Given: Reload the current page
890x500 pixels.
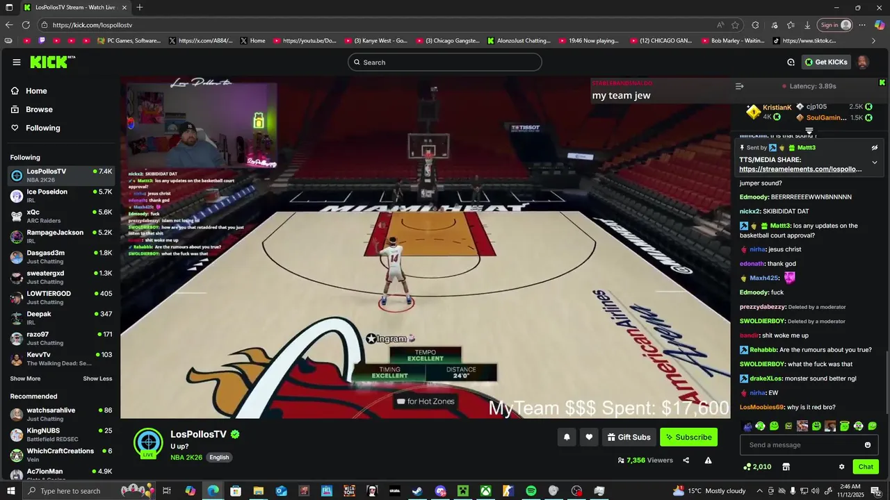Looking at the screenshot, I should [27, 25].
